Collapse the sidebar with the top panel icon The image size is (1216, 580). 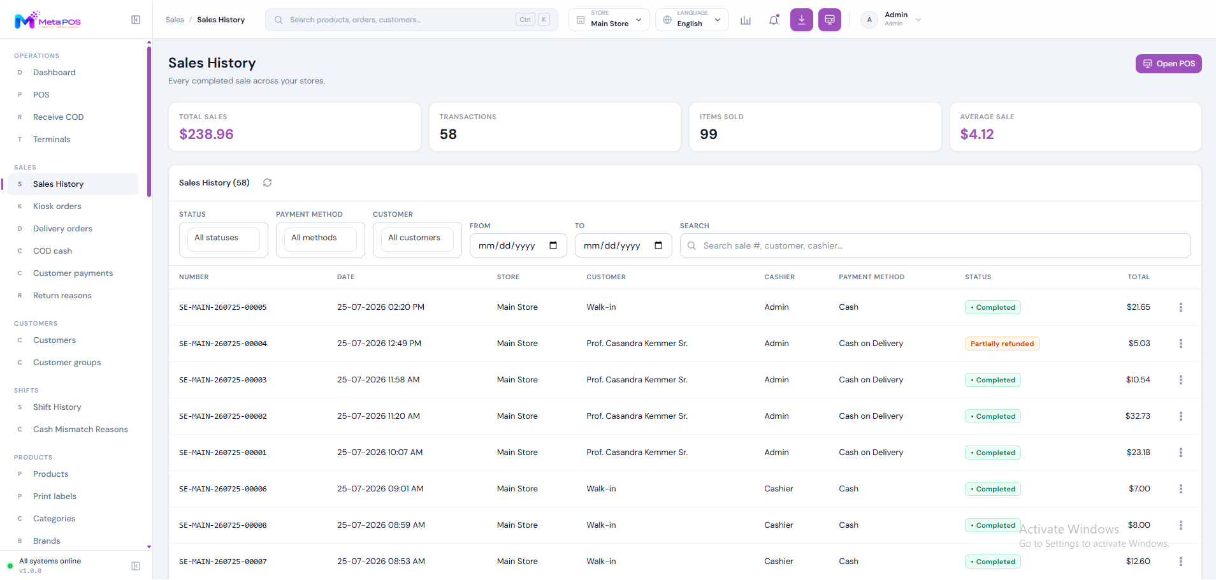pyautogui.click(x=136, y=20)
